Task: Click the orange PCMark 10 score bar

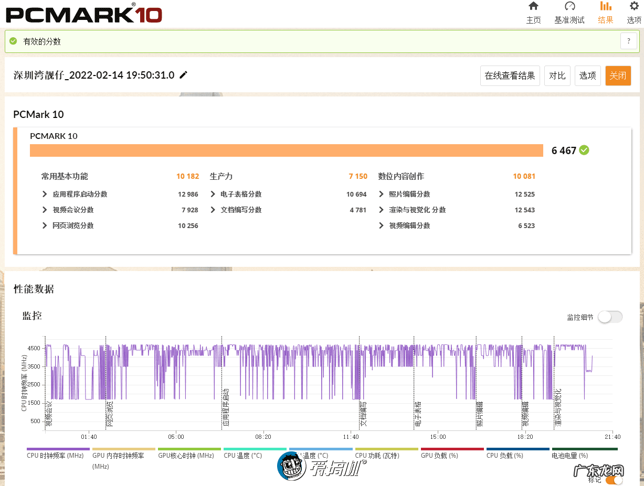Action: (287, 150)
